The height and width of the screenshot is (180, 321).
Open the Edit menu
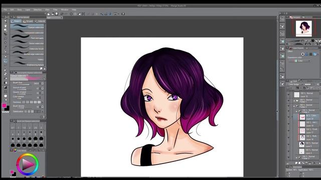point(12,9)
